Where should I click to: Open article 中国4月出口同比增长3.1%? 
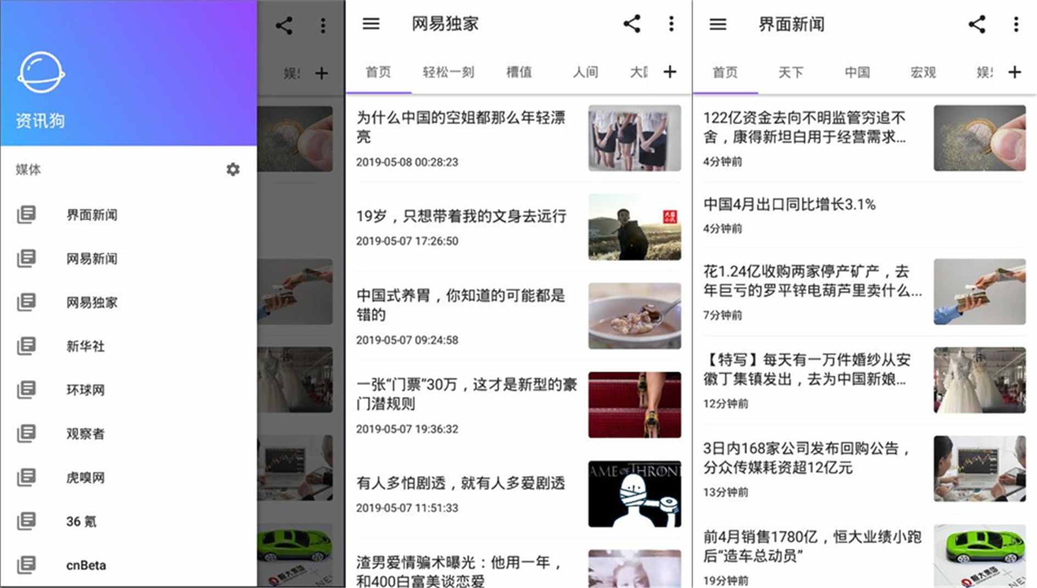click(790, 204)
